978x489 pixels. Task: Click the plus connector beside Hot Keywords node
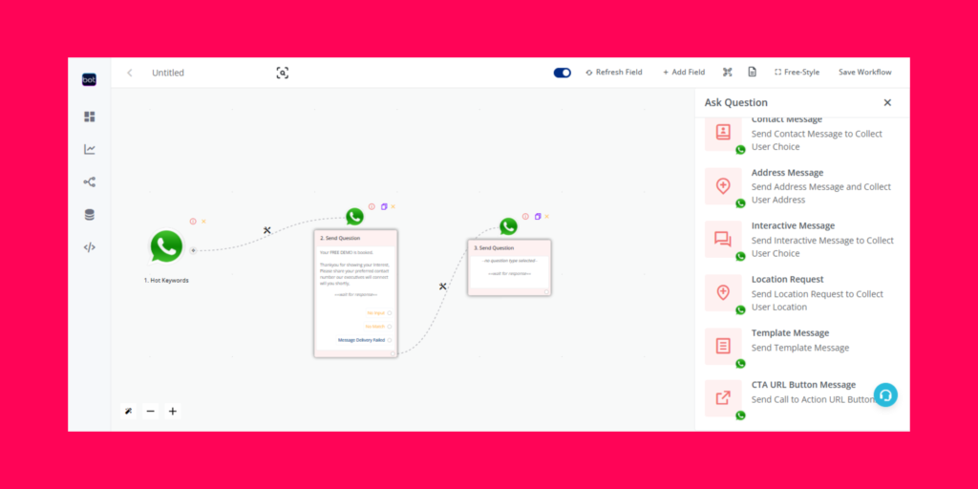coord(193,250)
